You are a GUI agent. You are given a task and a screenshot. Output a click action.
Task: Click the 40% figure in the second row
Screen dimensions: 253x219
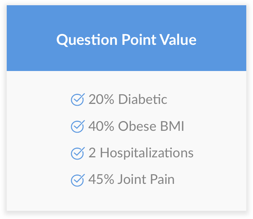(x=101, y=126)
